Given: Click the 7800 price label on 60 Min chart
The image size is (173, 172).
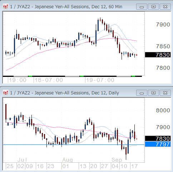Looking at the screenshot, I should 163,68.
